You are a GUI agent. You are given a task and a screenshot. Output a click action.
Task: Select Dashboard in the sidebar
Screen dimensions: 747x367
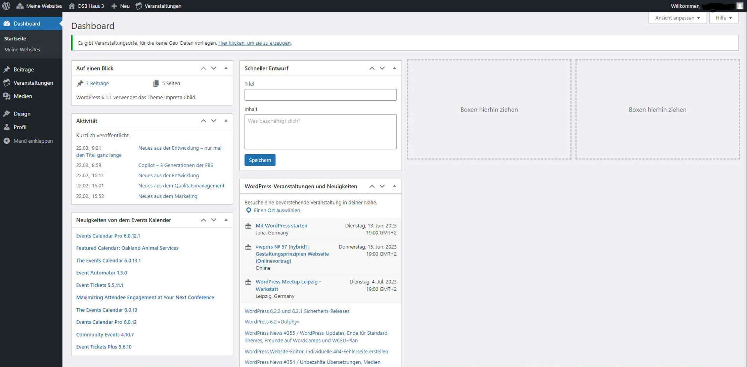click(31, 24)
